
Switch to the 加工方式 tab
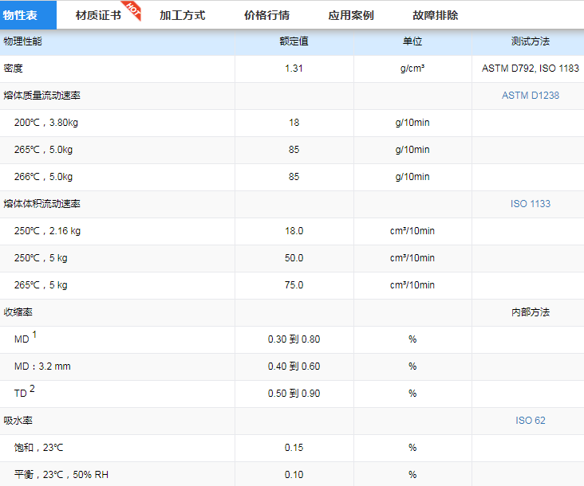click(182, 15)
